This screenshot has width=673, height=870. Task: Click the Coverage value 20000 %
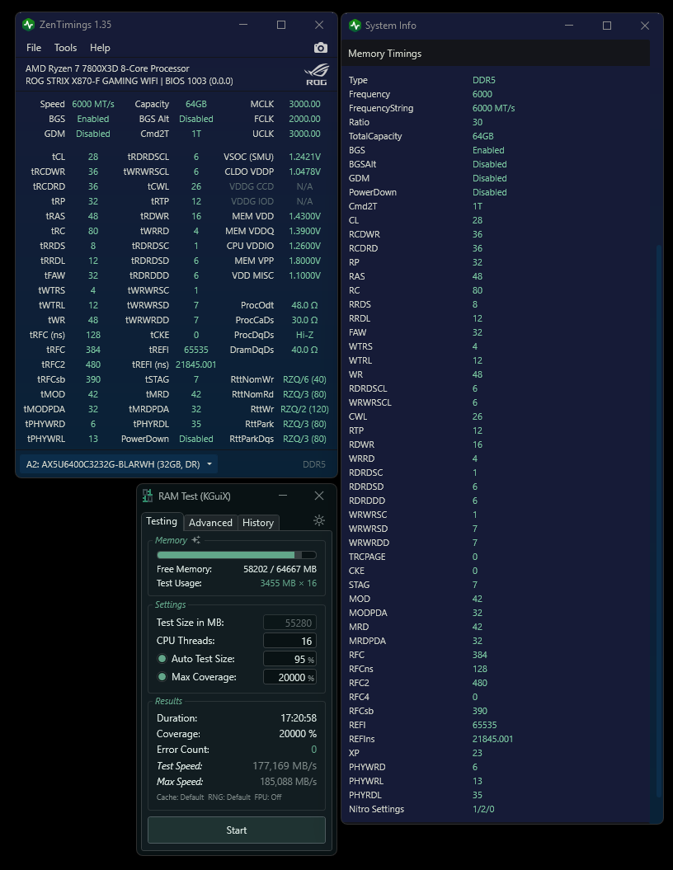point(298,733)
